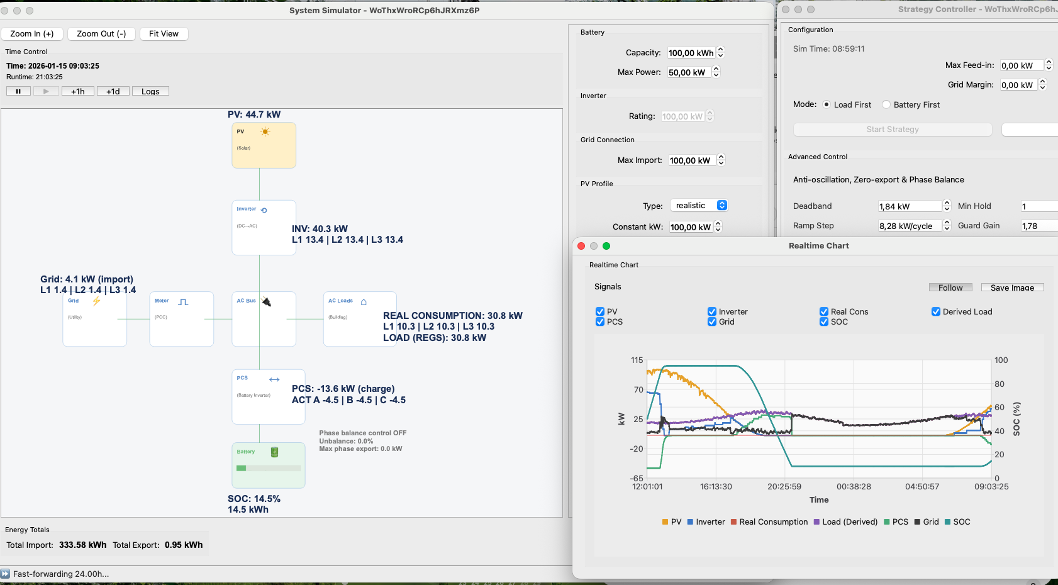
Task: Click the play button in Time Control
Action: click(46, 91)
